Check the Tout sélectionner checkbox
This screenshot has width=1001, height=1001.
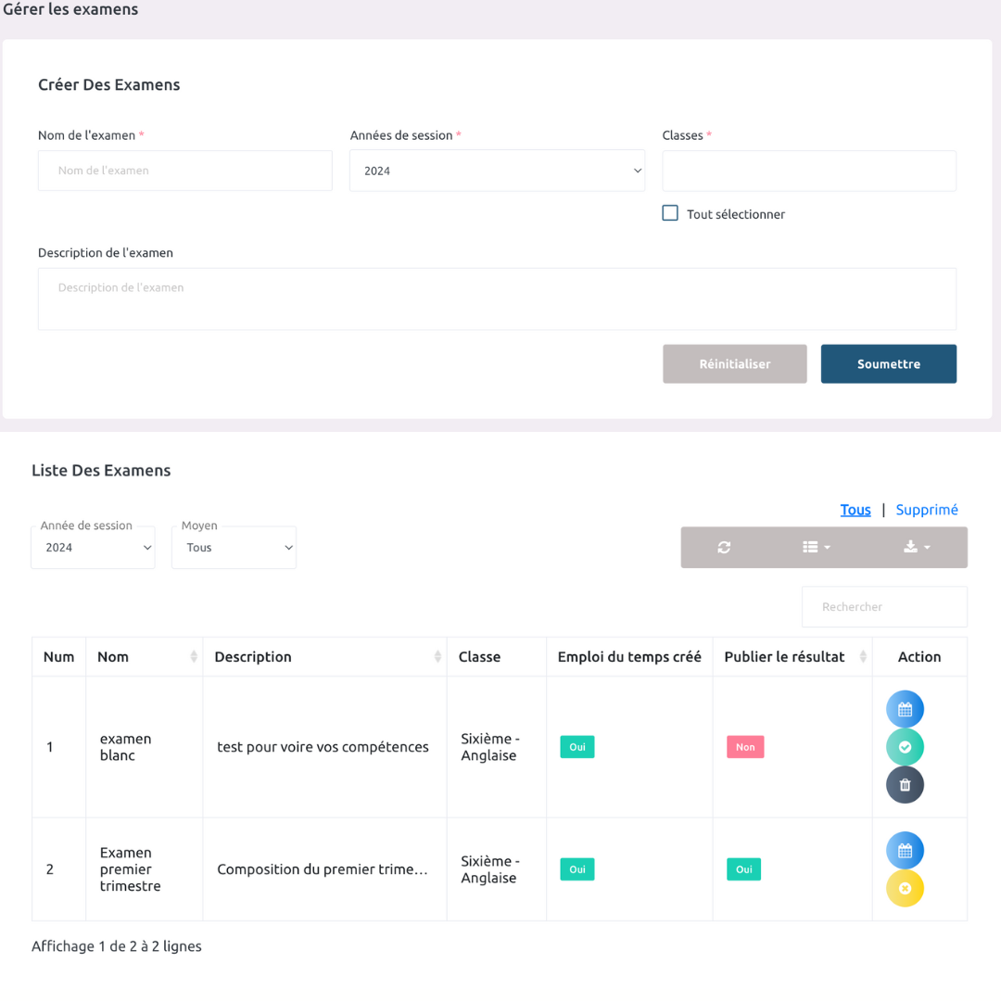coord(670,213)
